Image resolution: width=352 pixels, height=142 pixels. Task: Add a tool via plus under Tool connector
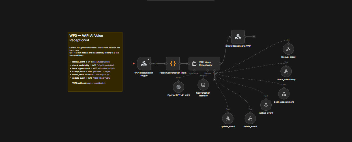click(x=214, y=79)
